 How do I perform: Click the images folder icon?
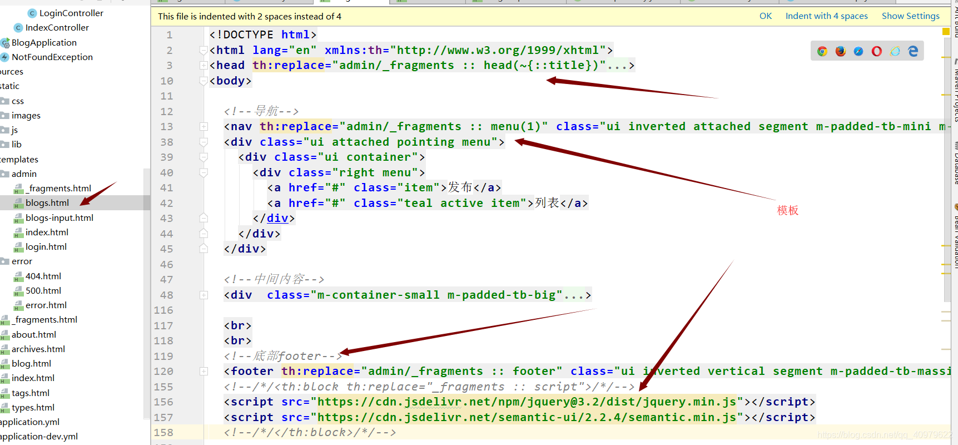tap(5, 115)
